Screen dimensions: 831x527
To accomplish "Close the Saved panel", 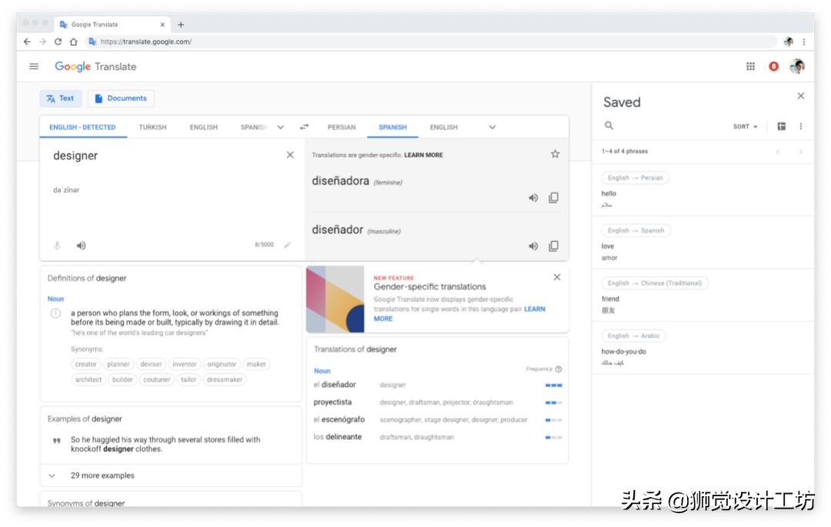I will coord(801,96).
